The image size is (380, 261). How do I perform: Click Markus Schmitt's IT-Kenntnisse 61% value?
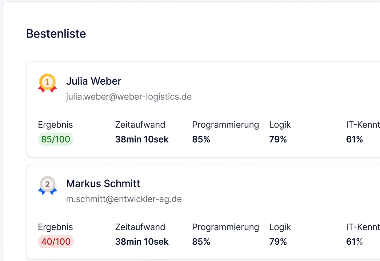(x=354, y=242)
